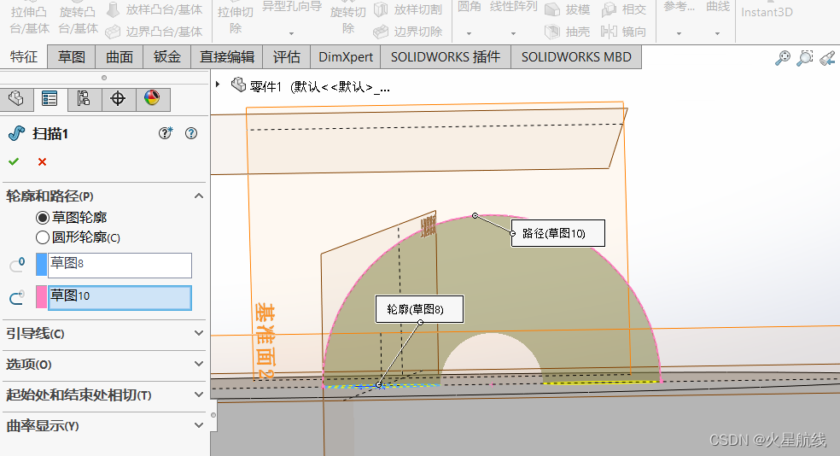The width and height of the screenshot is (840, 456).
Task: Confirm the sweep with the green checkmark
Action: (14, 161)
